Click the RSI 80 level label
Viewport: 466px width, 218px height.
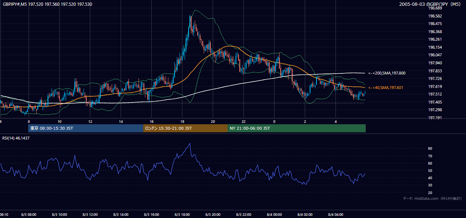430,149
